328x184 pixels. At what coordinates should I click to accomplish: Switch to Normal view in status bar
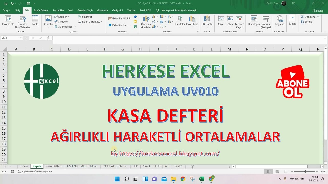(269, 171)
